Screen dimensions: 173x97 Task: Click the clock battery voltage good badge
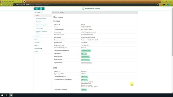pyautogui.click(x=86, y=51)
